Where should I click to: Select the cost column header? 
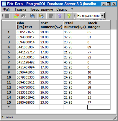pos(51,25)
